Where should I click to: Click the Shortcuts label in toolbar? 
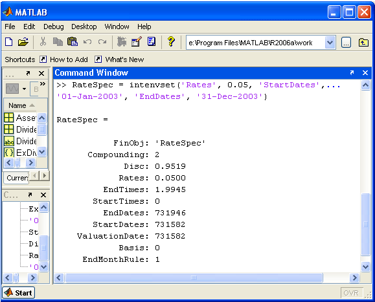[20, 59]
